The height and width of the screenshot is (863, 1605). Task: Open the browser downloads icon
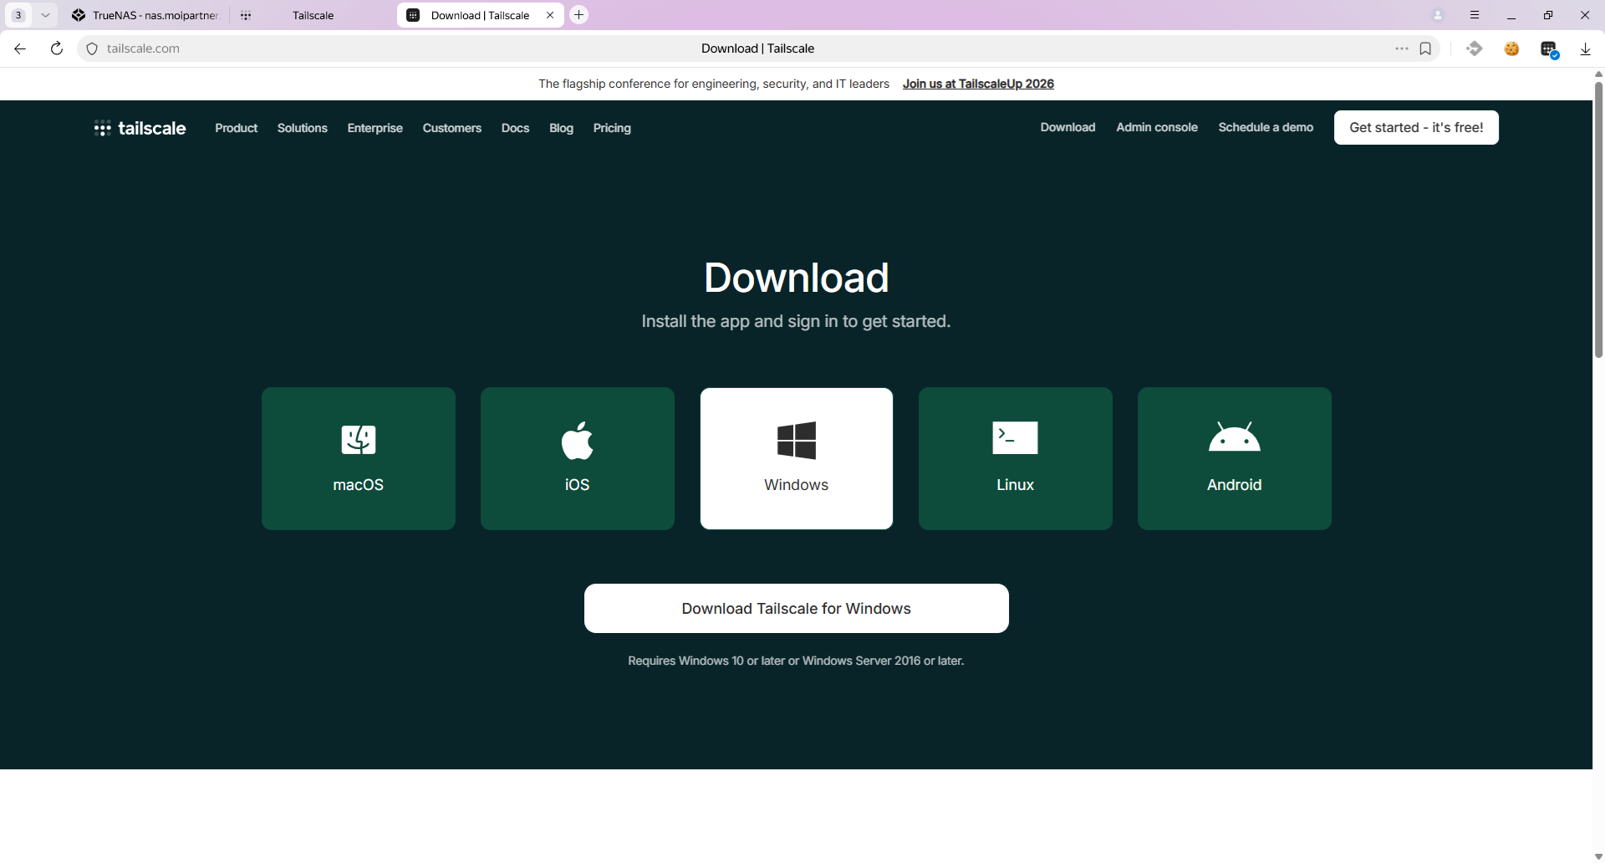click(1585, 49)
